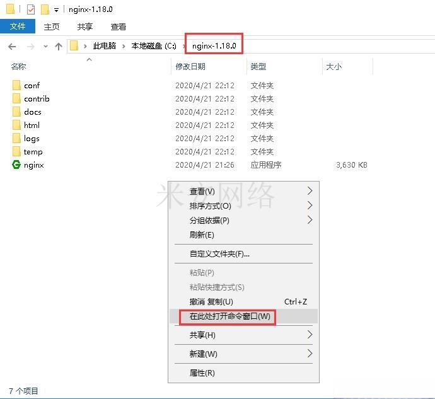Click the logs folder name

[32, 139]
